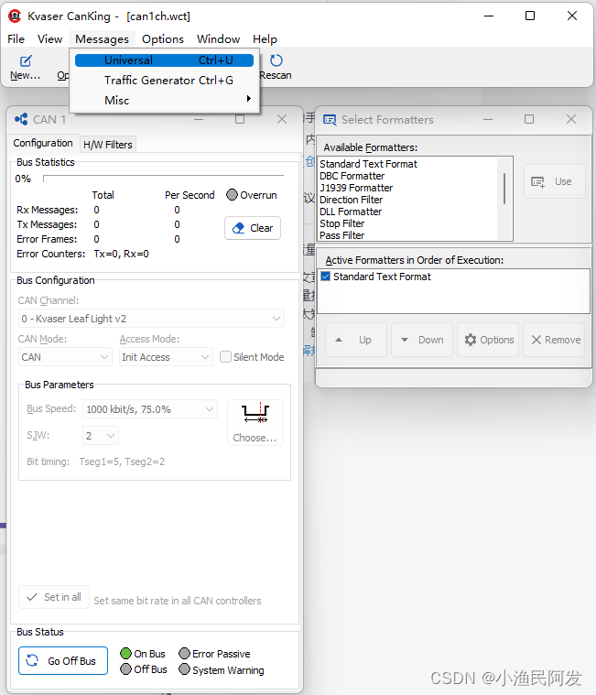Move formatter Up
596x695 pixels.
(x=356, y=340)
